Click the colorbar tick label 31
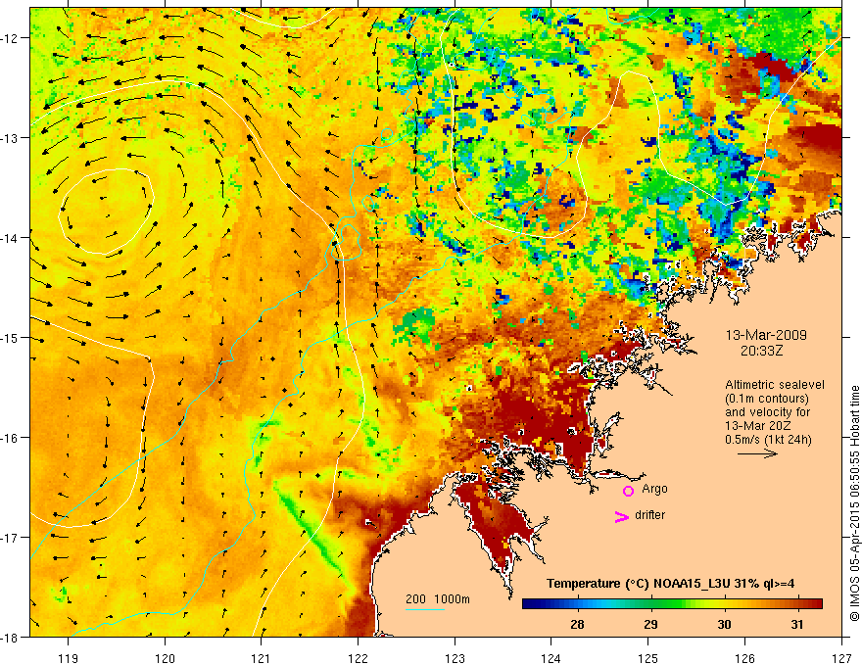 (x=797, y=624)
